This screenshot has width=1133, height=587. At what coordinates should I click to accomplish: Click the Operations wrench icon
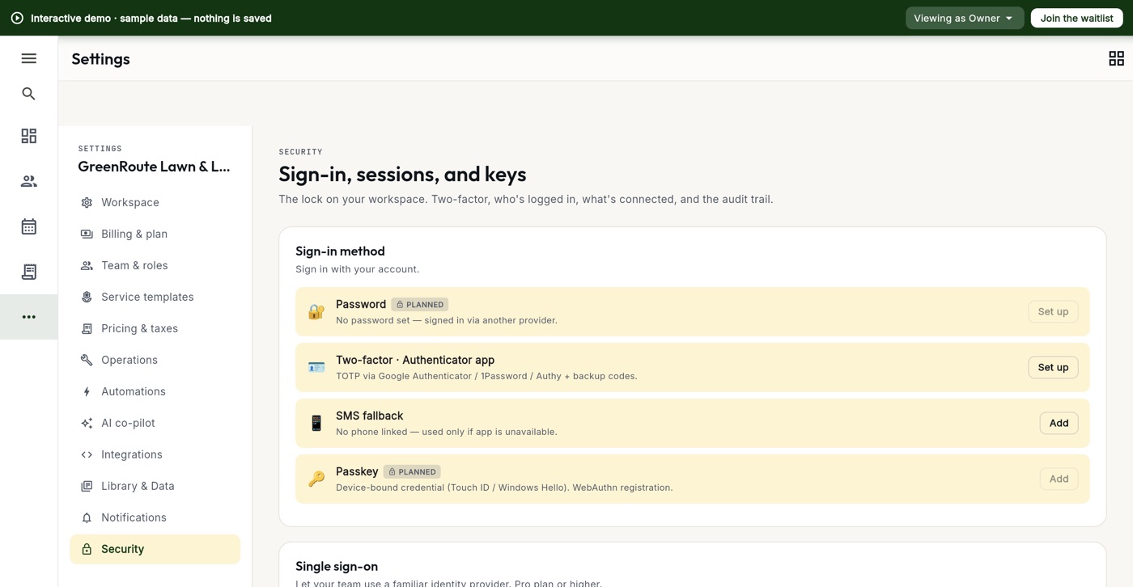coord(87,360)
